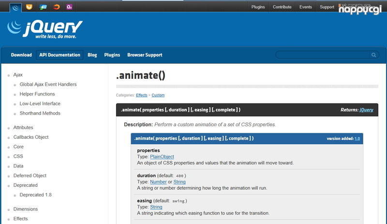
Task: Click the default value "400"
Action: [179, 176]
